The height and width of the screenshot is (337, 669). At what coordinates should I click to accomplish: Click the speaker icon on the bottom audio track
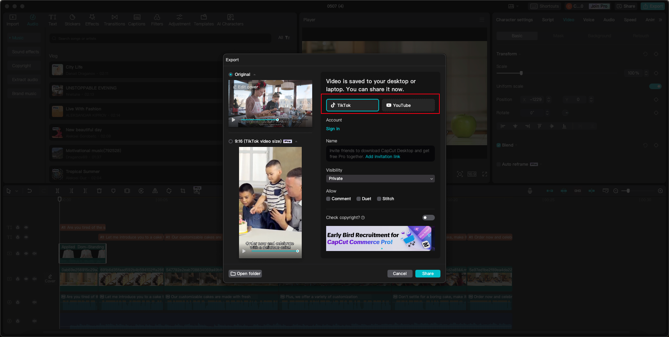click(x=34, y=321)
